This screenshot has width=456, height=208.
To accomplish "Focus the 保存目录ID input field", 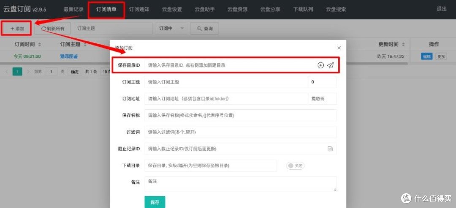I will click(230, 65).
